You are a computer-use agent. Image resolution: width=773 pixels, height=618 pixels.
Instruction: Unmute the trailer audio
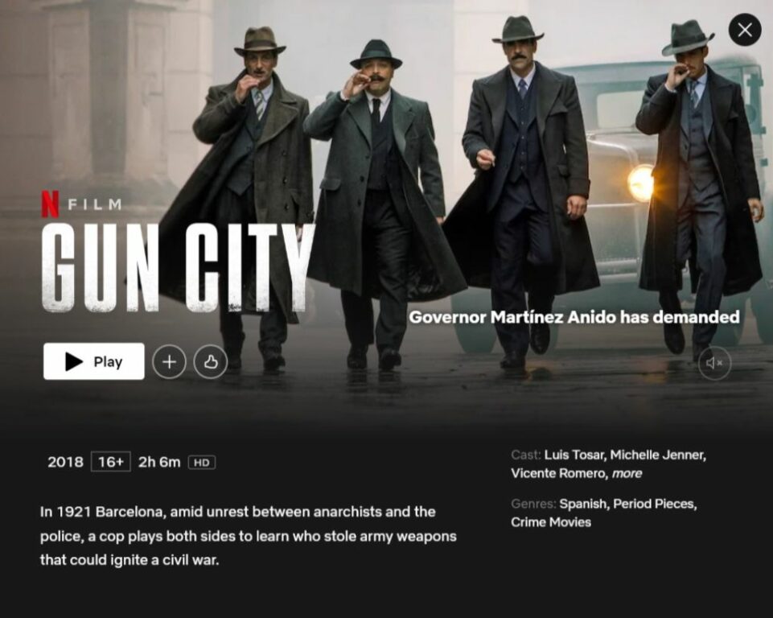coord(714,363)
